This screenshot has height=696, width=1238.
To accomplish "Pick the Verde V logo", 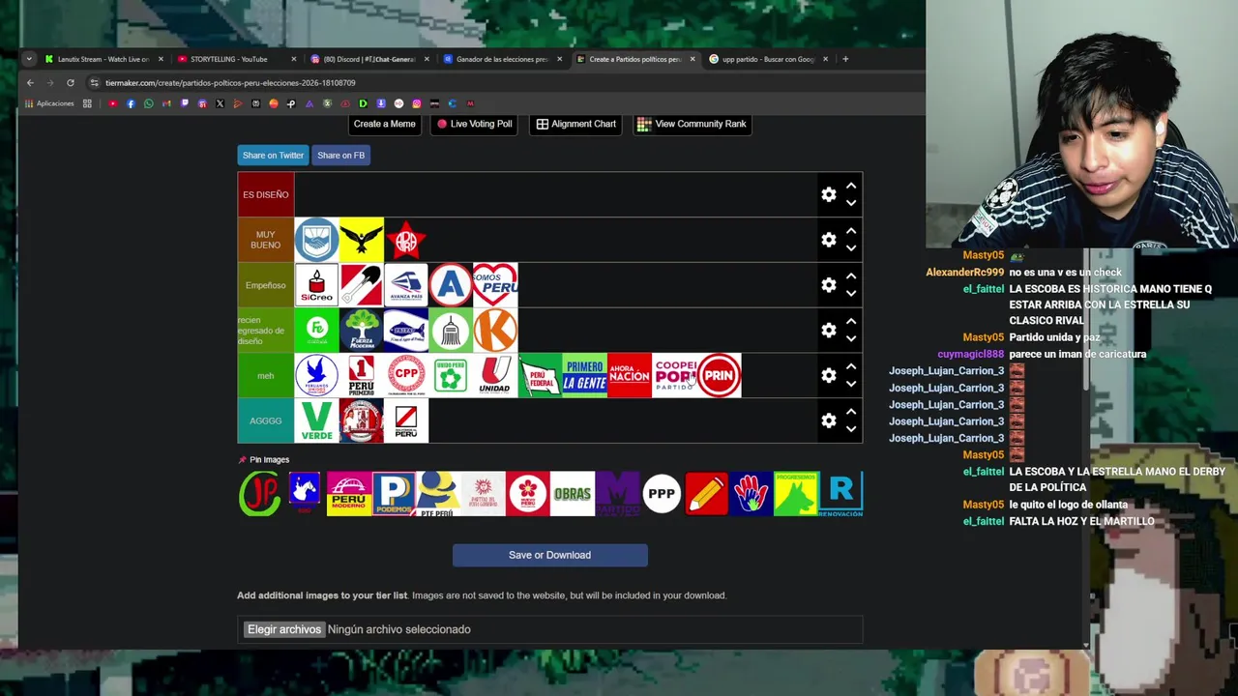I will pos(316,420).
